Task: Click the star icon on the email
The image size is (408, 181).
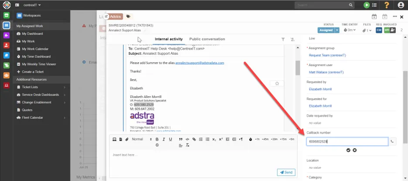Action: click(277, 84)
